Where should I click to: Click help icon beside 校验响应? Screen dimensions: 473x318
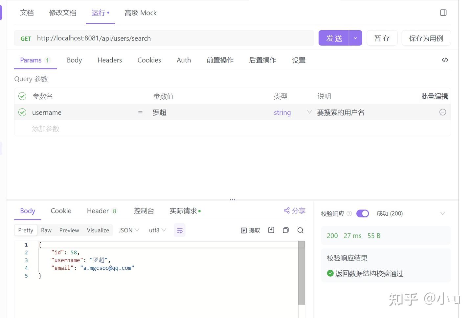pos(349,213)
